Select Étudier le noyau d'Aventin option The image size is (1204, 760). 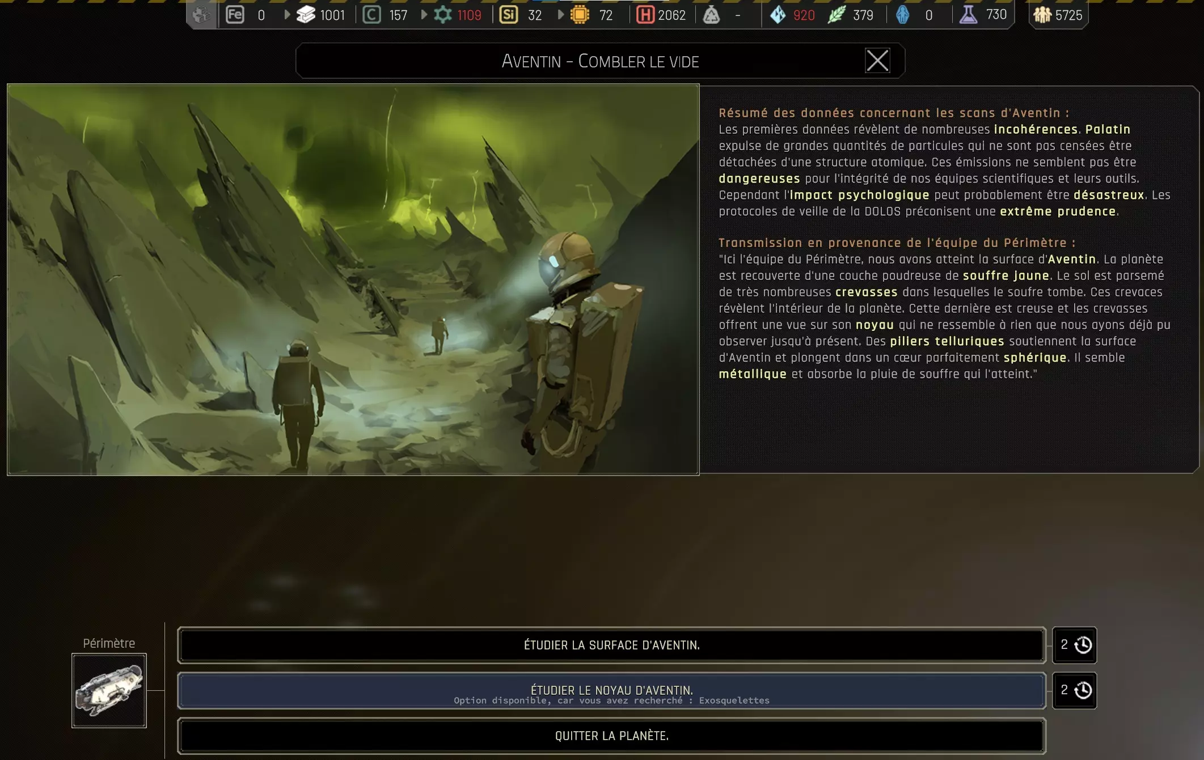(x=611, y=690)
